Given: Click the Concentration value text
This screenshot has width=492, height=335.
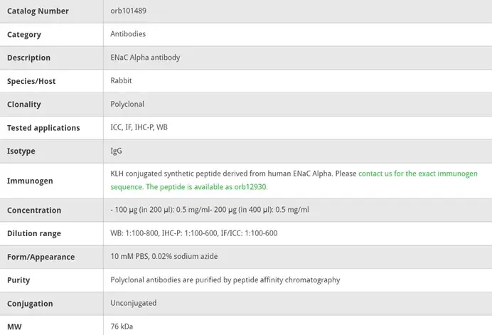Looking at the screenshot, I should [x=210, y=210].
